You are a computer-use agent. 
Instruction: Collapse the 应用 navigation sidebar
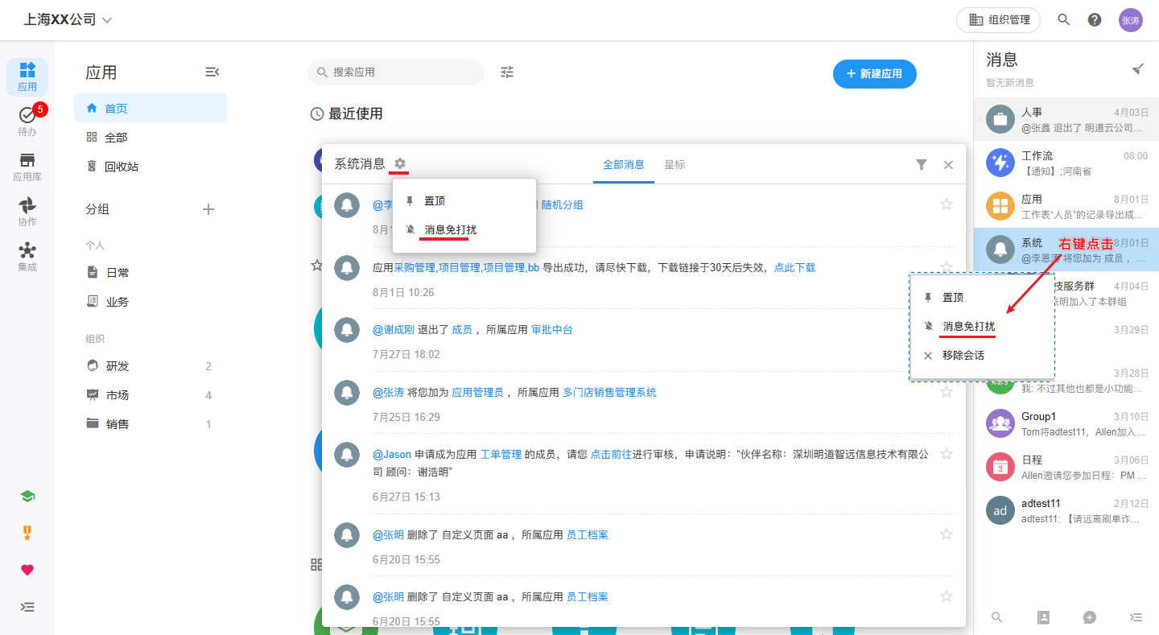(212, 72)
